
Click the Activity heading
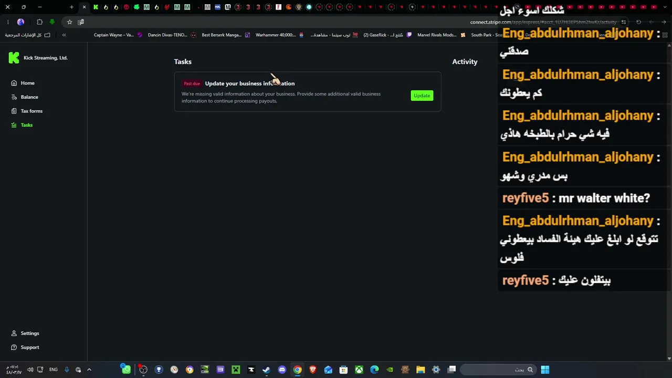[x=465, y=61]
